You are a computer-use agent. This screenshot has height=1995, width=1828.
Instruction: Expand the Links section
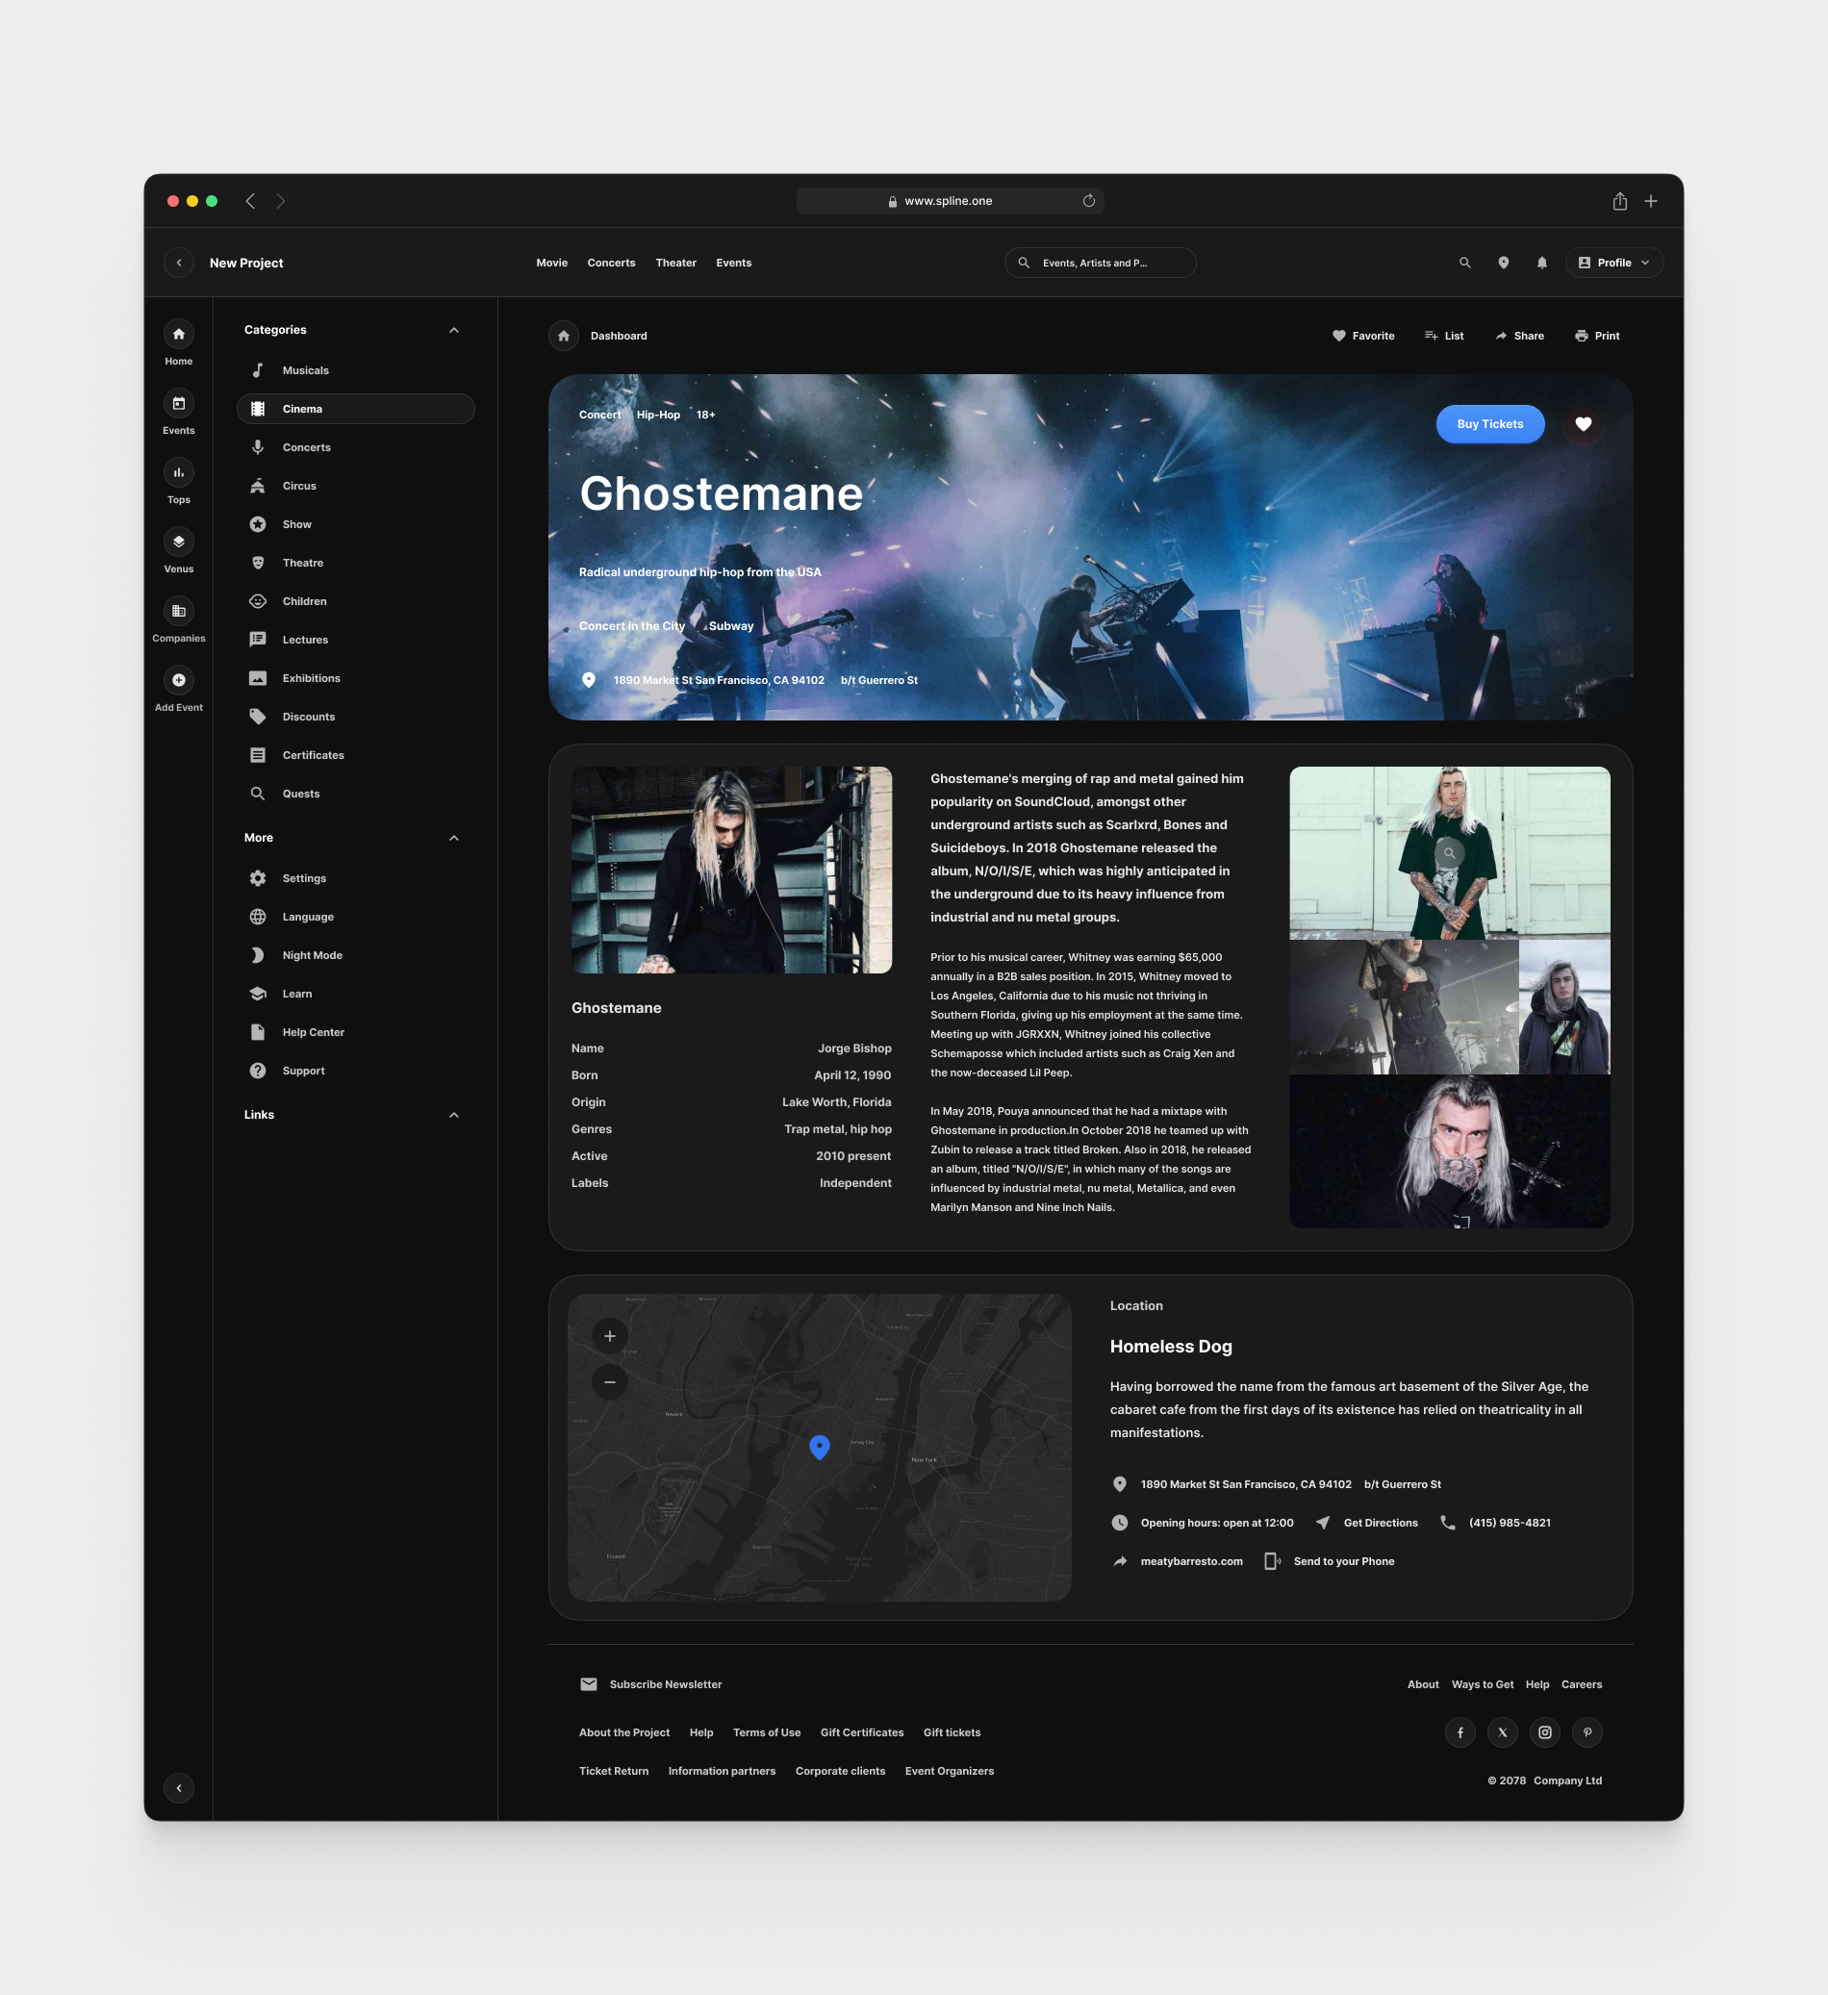pos(454,1115)
